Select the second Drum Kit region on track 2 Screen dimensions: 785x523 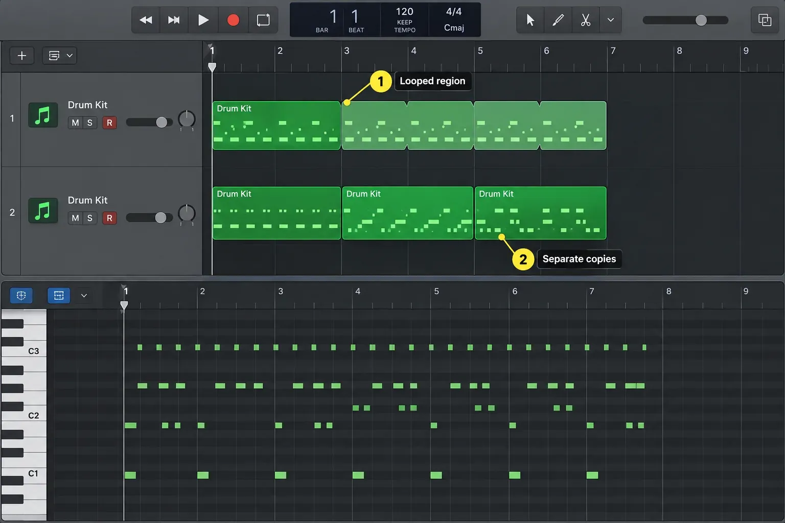pyautogui.click(x=408, y=213)
